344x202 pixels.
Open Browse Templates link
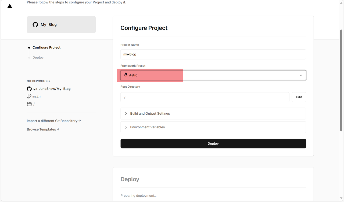coord(43,129)
